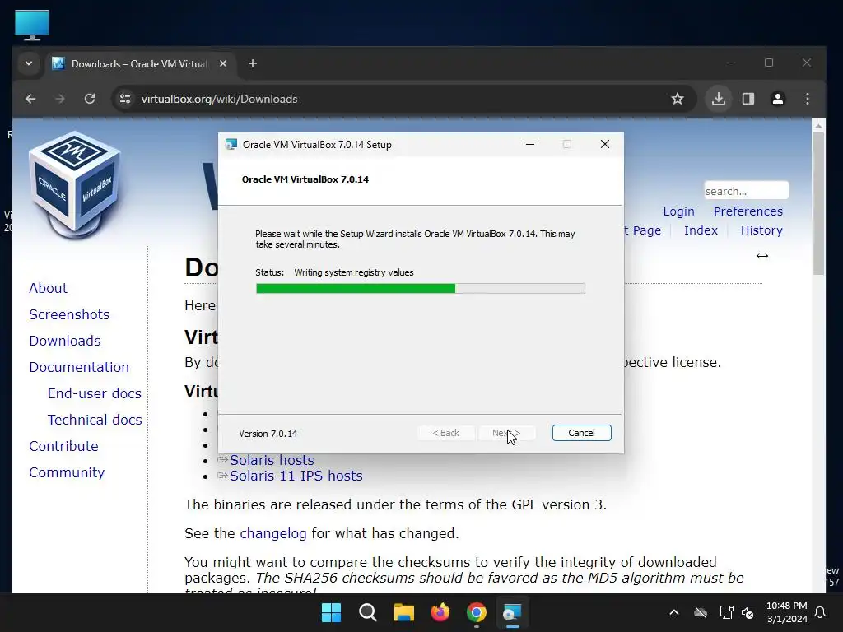Click the website search field
Viewport: 843px width, 632px height.
pos(746,191)
